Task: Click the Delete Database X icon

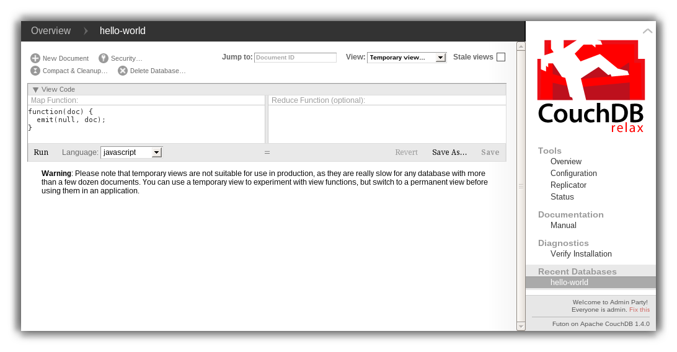Action: click(123, 71)
